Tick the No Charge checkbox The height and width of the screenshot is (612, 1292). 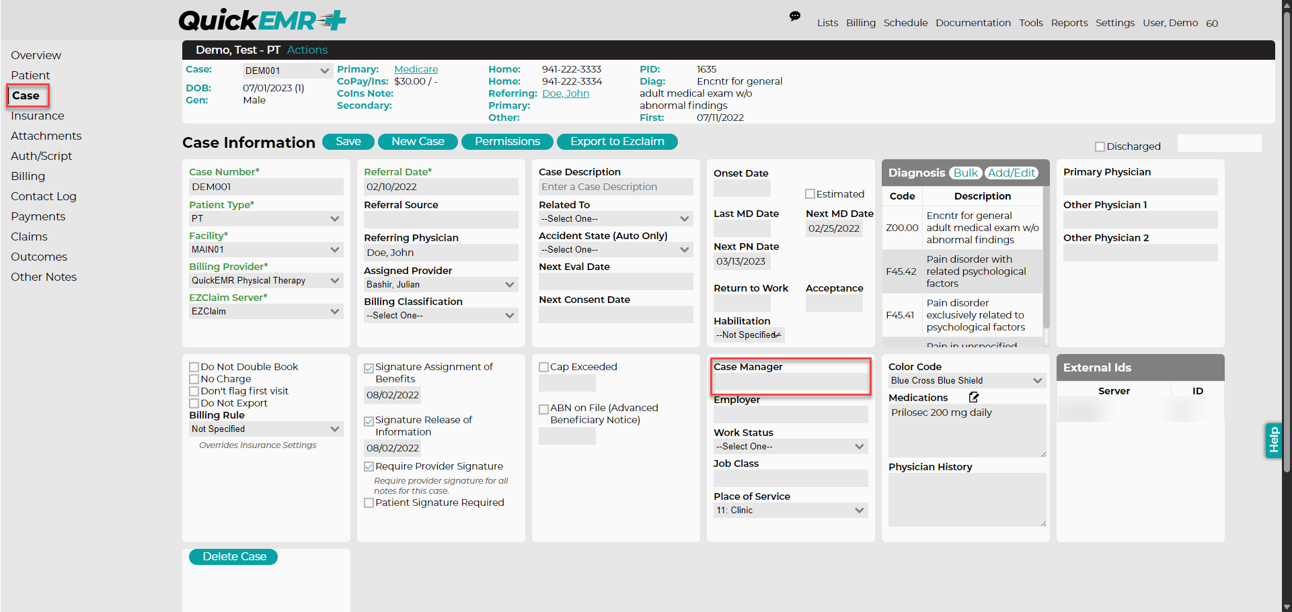point(194,379)
